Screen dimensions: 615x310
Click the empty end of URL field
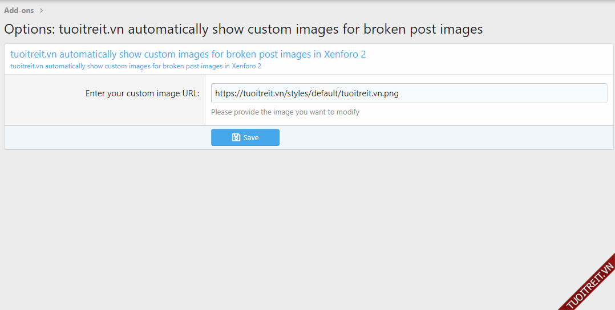(513, 93)
